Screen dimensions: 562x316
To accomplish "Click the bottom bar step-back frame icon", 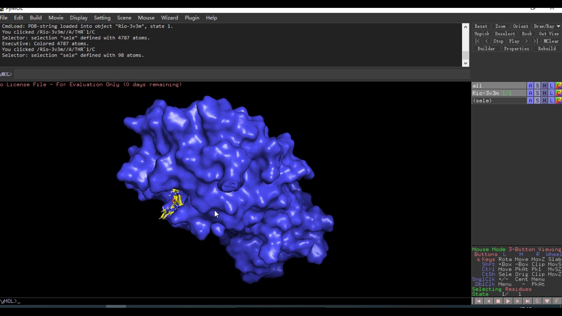I will [489, 301].
